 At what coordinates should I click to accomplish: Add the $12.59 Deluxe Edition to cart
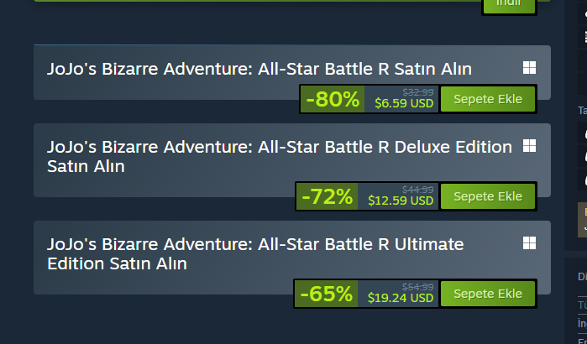[487, 196]
